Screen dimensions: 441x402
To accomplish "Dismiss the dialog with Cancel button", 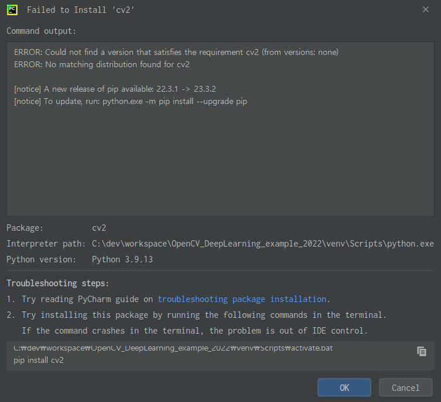I will [405, 387].
